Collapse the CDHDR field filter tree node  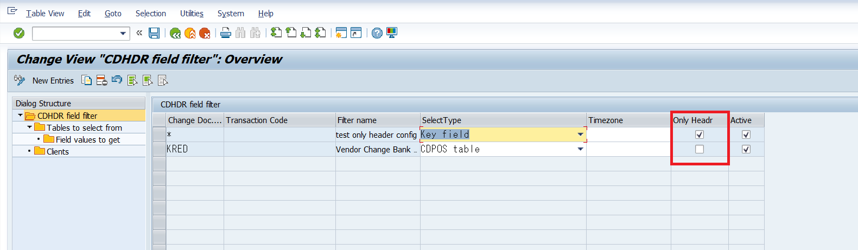(20, 116)
